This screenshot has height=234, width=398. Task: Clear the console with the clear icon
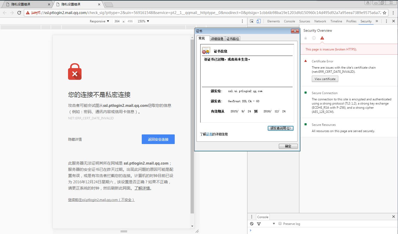coord(252,224)
